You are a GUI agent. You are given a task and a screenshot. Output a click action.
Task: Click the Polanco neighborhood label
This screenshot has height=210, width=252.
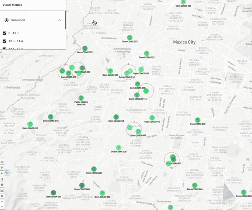tap(101, 33)
